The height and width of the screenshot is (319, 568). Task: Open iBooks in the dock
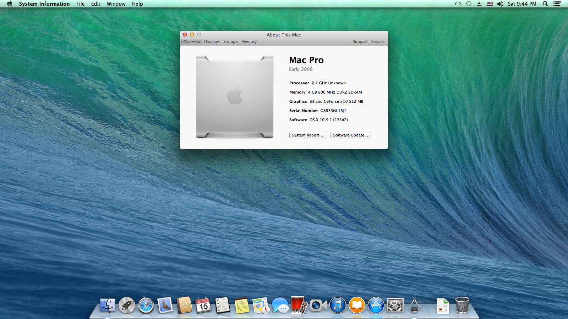357,305
